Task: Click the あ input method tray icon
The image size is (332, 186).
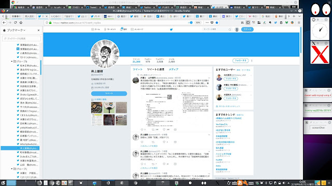Action: coord(240,183)
